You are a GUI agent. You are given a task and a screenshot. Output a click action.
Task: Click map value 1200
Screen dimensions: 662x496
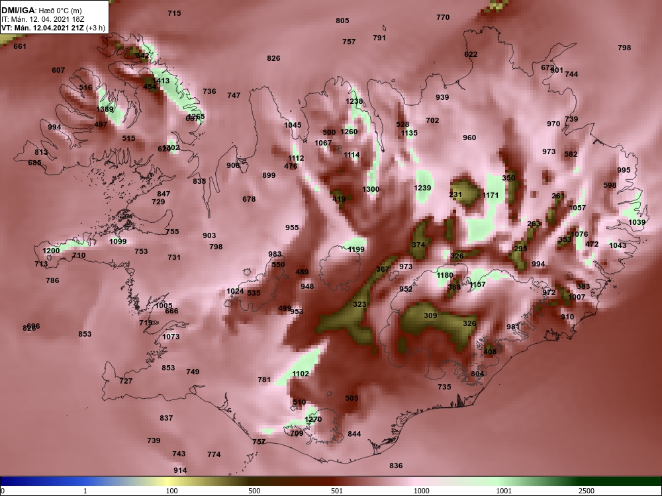(x=51, y=251)
